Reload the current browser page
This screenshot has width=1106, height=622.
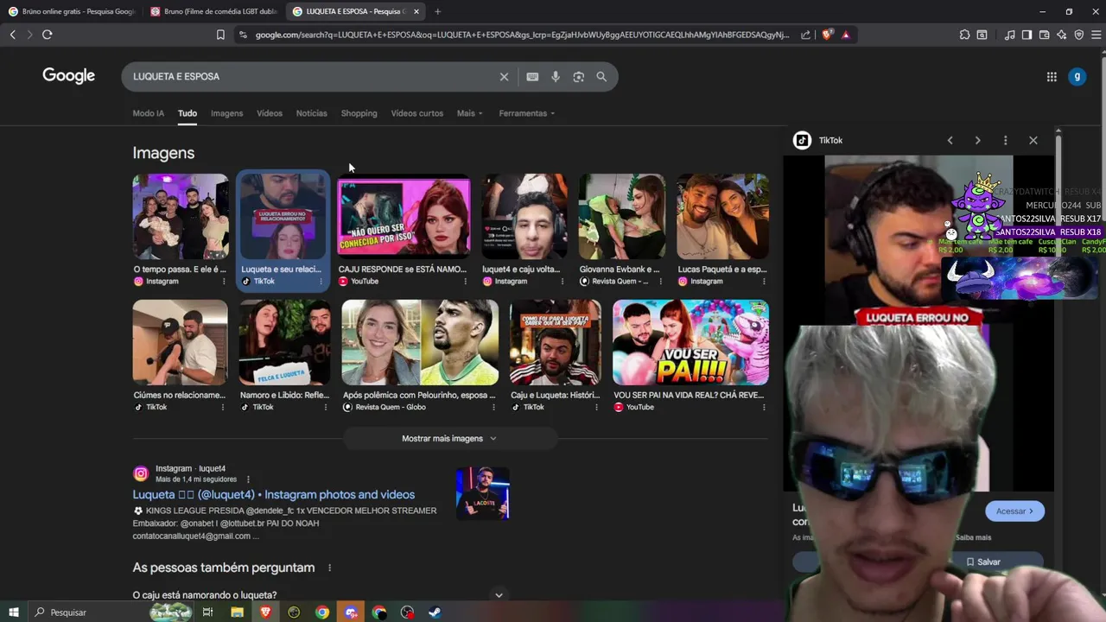point(47,35)
